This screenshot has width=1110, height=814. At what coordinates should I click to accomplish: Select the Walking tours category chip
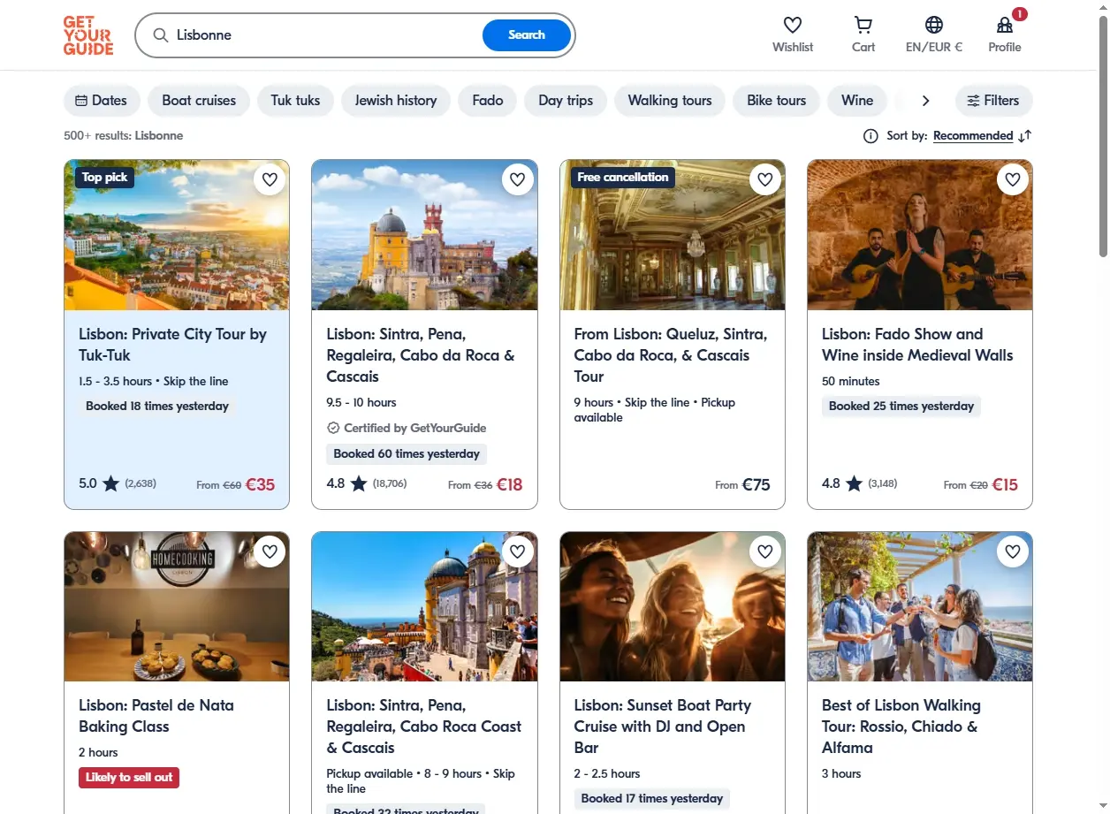[x=670, y=101]
